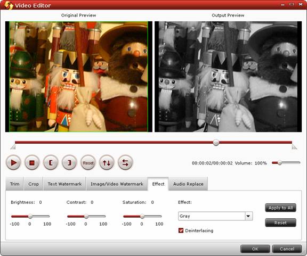
Task: Click the Play button
Action: tap(13, 162)
